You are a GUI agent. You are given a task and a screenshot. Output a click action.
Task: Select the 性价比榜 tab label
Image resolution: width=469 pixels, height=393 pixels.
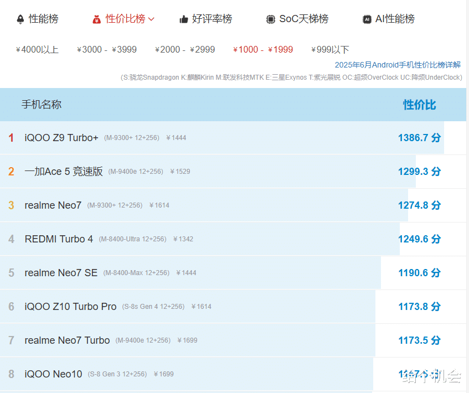(x=125, y=19)
